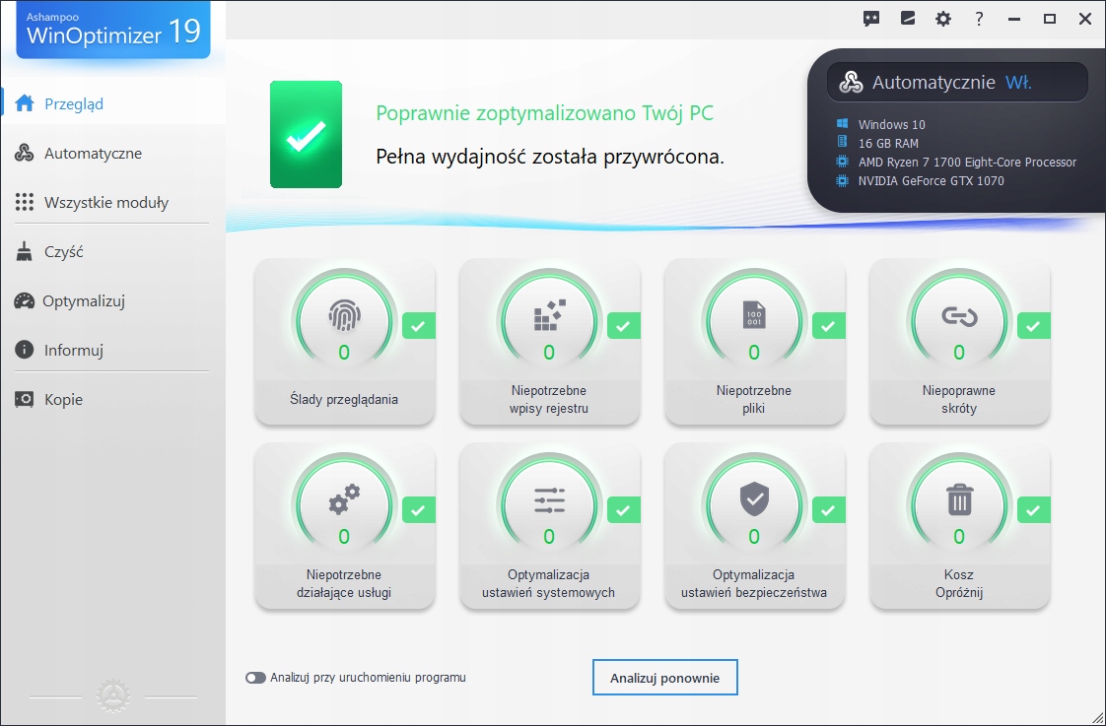Click the Analizuj ponownie button
The image size is (1106, 726).
coord(665,678)
